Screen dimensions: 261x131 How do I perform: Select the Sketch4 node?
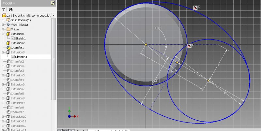point(21,57)
